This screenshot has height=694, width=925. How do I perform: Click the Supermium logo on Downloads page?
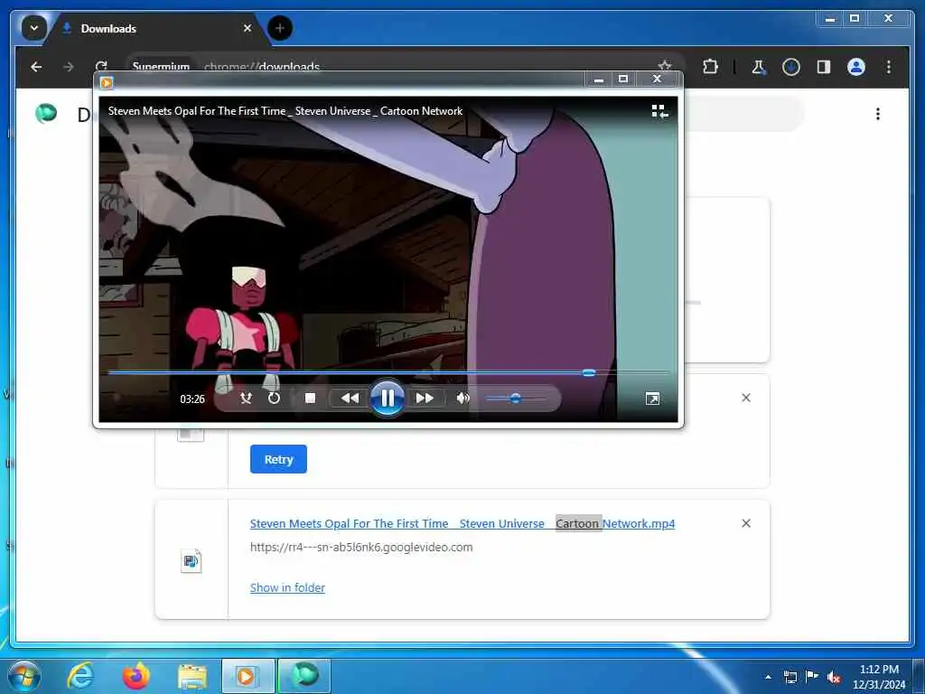pos(46,113)
